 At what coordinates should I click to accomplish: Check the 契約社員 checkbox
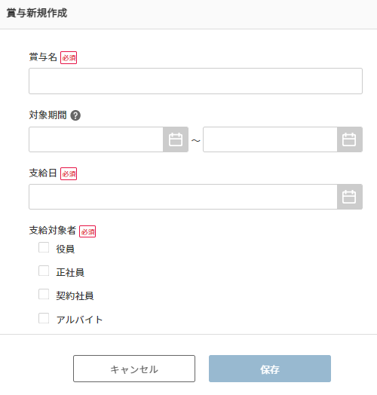click(x=44, y=294)
